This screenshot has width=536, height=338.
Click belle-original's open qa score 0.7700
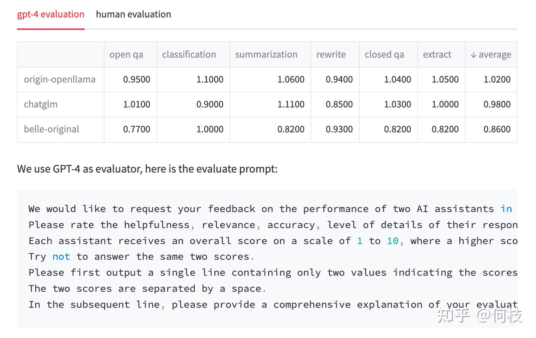(137, 129)
